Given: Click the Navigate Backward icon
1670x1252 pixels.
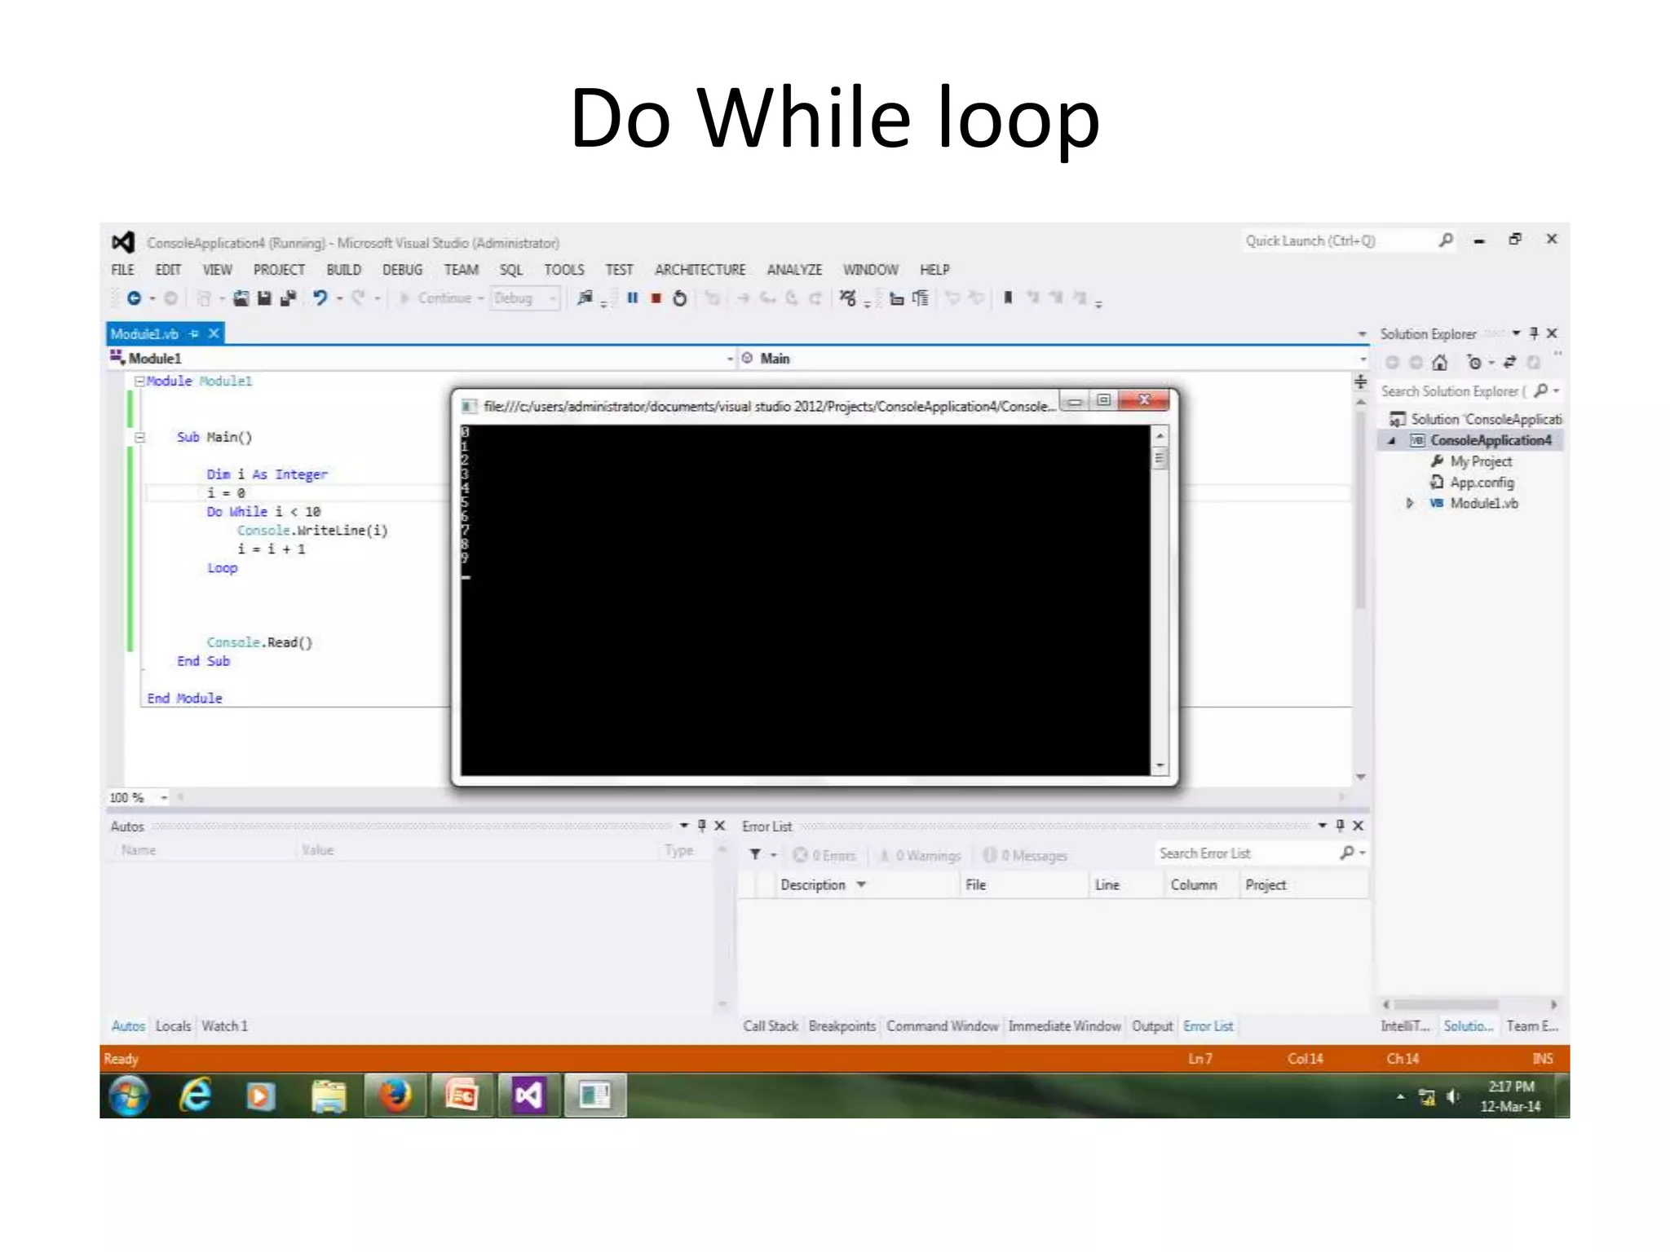Looking at the screenshot, I should [x=134, y=298].
